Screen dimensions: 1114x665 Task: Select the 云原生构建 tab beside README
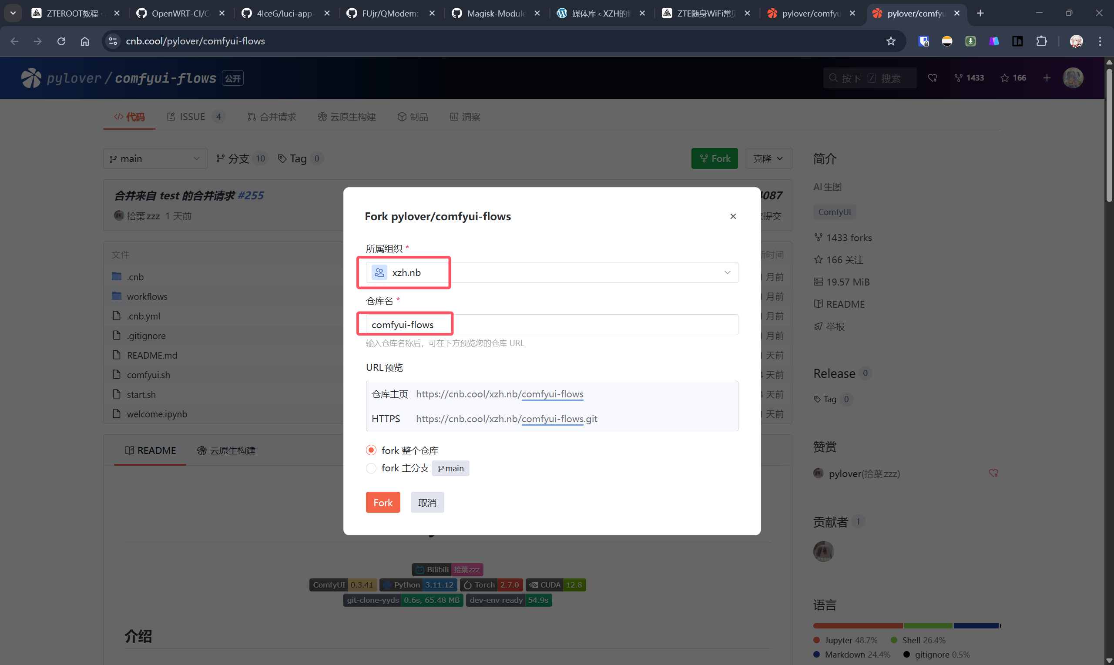226,450
